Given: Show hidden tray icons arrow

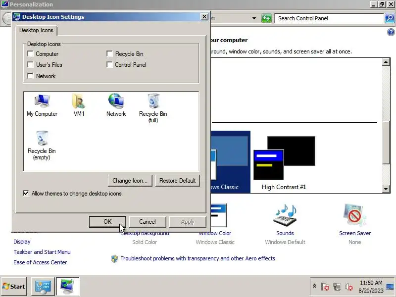Looking at the screenshot, I should point(314,286).
